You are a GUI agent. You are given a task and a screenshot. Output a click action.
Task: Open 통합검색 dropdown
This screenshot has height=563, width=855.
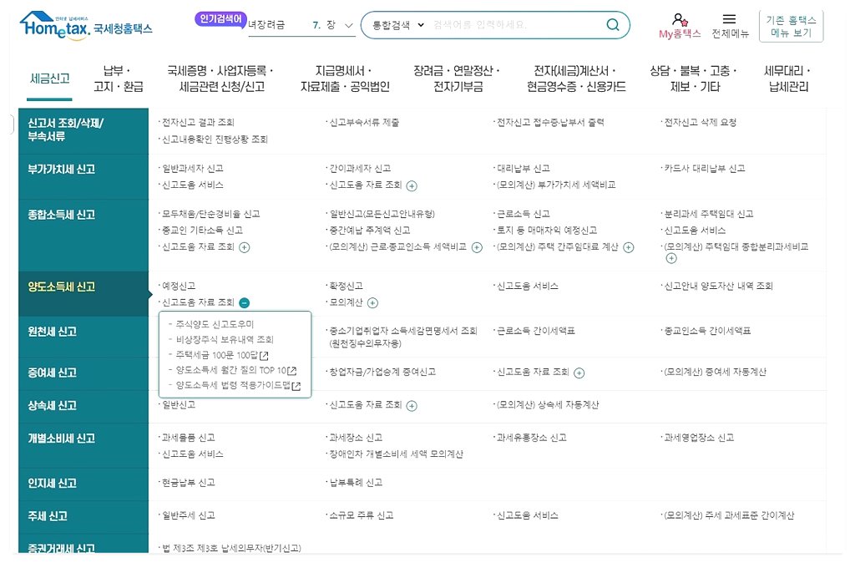[x=398, y=25]
